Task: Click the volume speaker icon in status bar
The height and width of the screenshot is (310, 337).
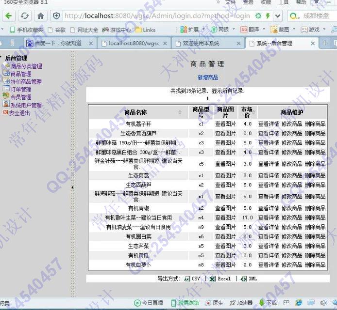Action: click(323, 303)
